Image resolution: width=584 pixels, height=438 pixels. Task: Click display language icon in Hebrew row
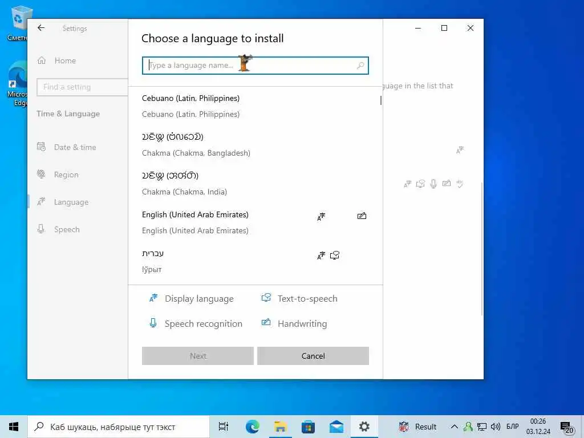point(321,255)
